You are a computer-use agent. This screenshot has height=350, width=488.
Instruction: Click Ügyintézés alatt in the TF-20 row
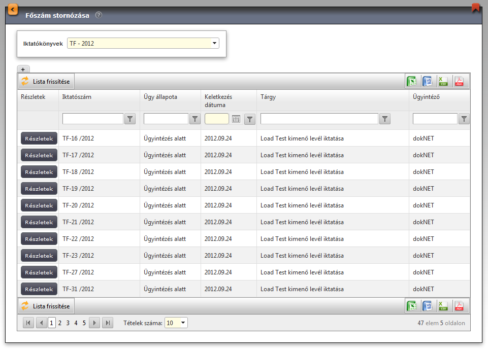pos(165,205)
